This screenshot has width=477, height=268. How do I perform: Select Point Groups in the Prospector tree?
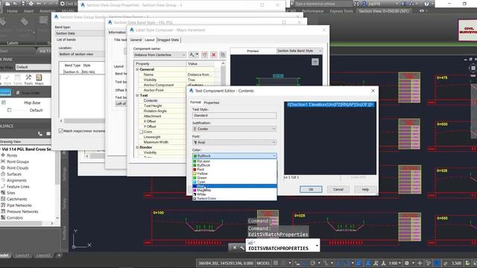tap(18, 162)
